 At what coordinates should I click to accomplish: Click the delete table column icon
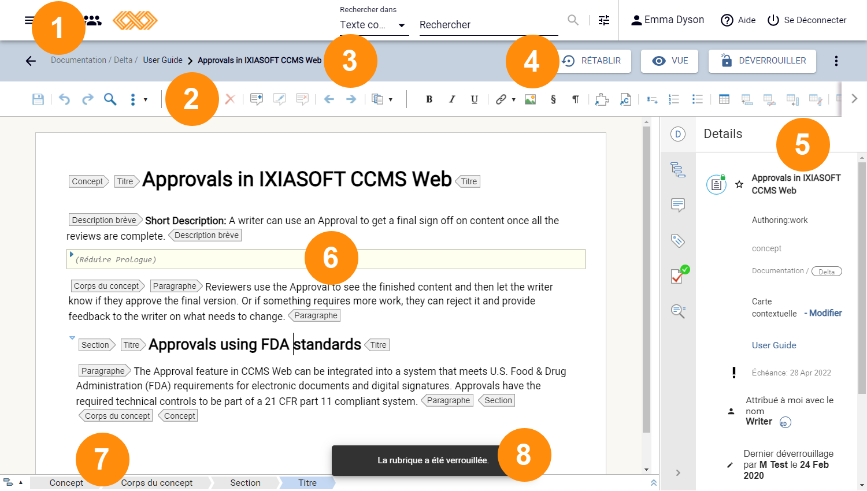point(816,100)
